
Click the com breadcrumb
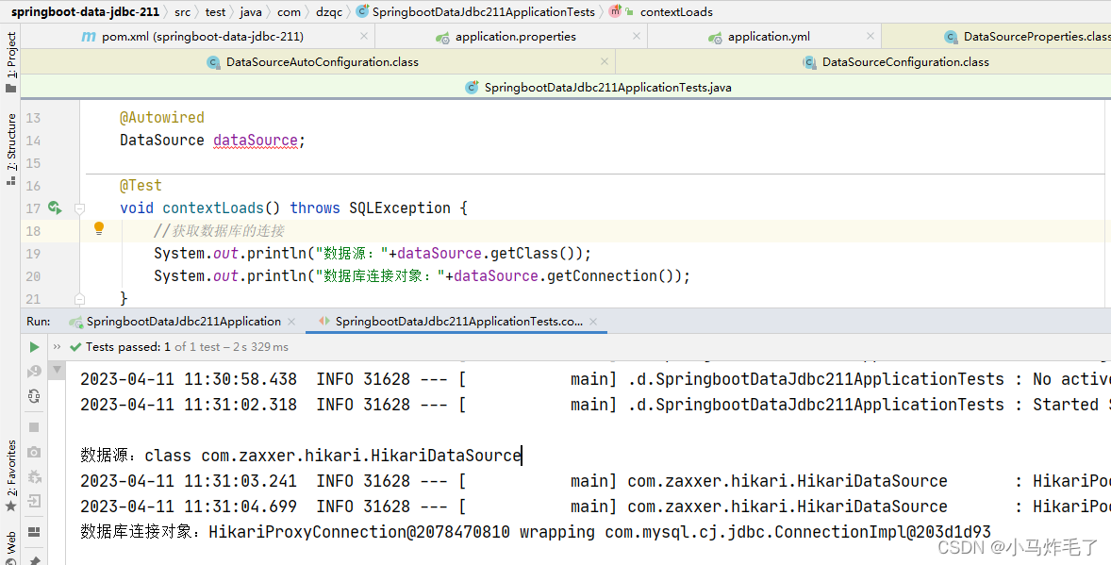(289, 11)
